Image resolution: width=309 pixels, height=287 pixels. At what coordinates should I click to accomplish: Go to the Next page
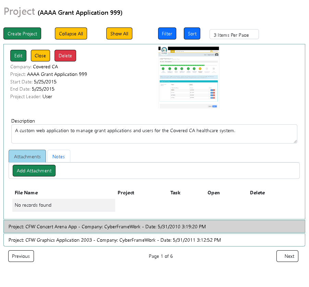[287, 256]
